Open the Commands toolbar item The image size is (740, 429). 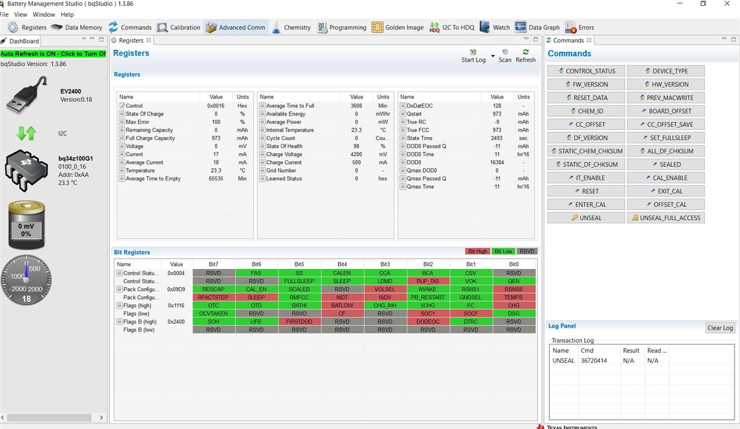(x=130, y=27)
